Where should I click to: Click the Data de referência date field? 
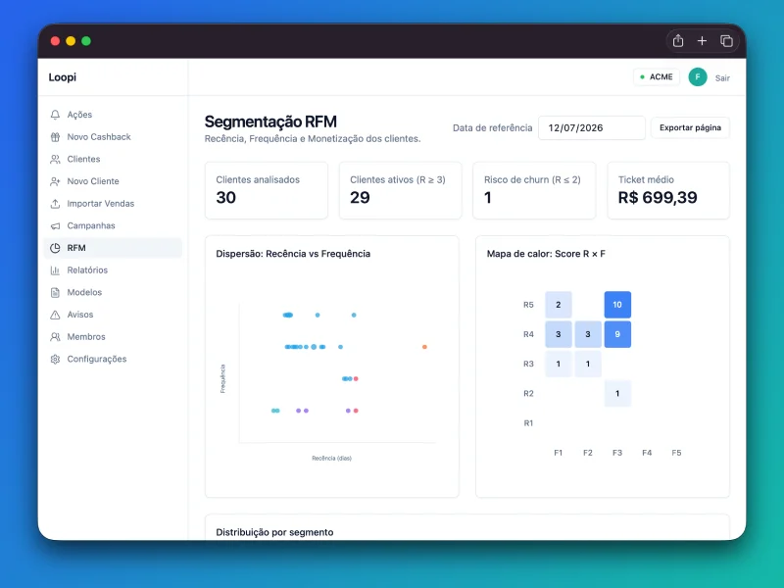[x=592, y=128]
